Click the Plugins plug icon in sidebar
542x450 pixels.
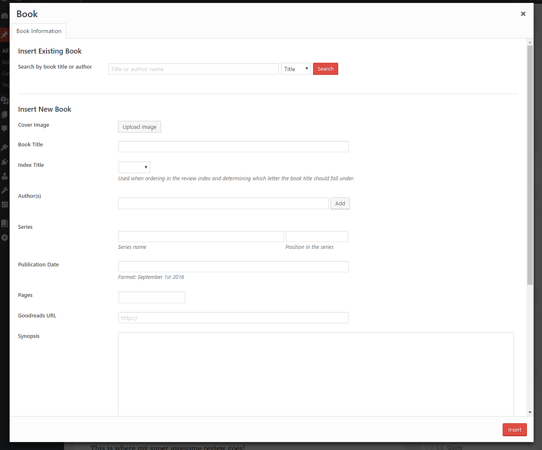(x=5, y=162)
